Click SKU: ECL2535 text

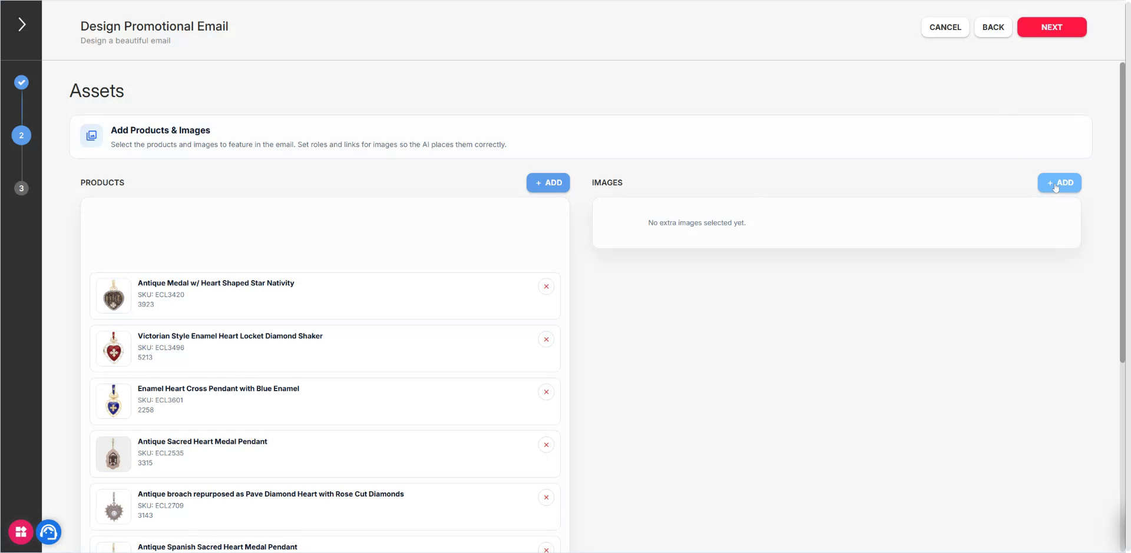pos(161,453)
